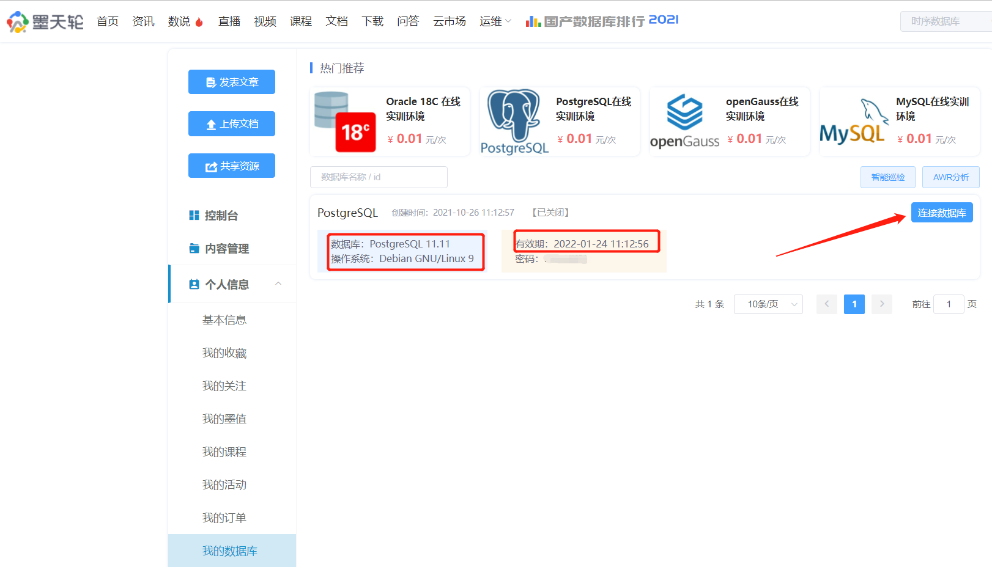
Task: Open 我的订单 in the sidebar
Action: pos(224,518)
